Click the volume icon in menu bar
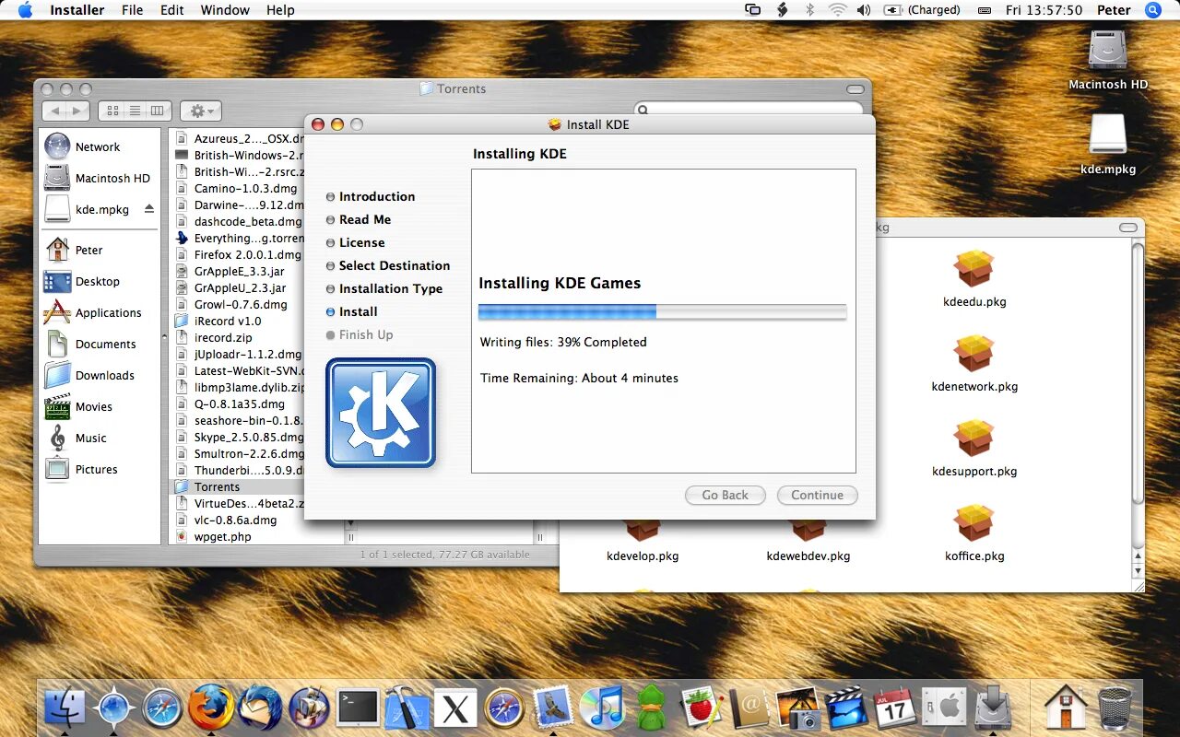1180x737 pixels. pyautogui.click(x=863, y=10)
